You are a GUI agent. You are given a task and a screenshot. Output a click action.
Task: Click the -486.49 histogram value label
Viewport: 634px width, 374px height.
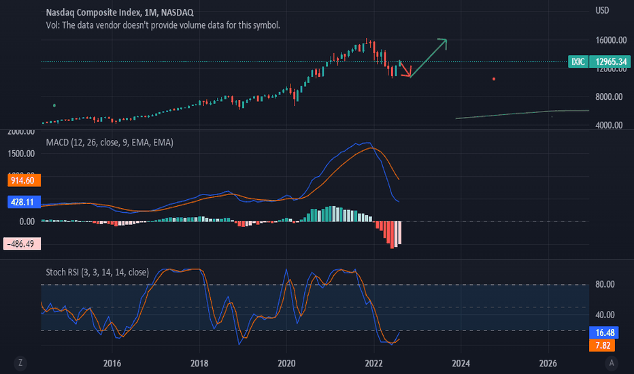tap(22, 244)
